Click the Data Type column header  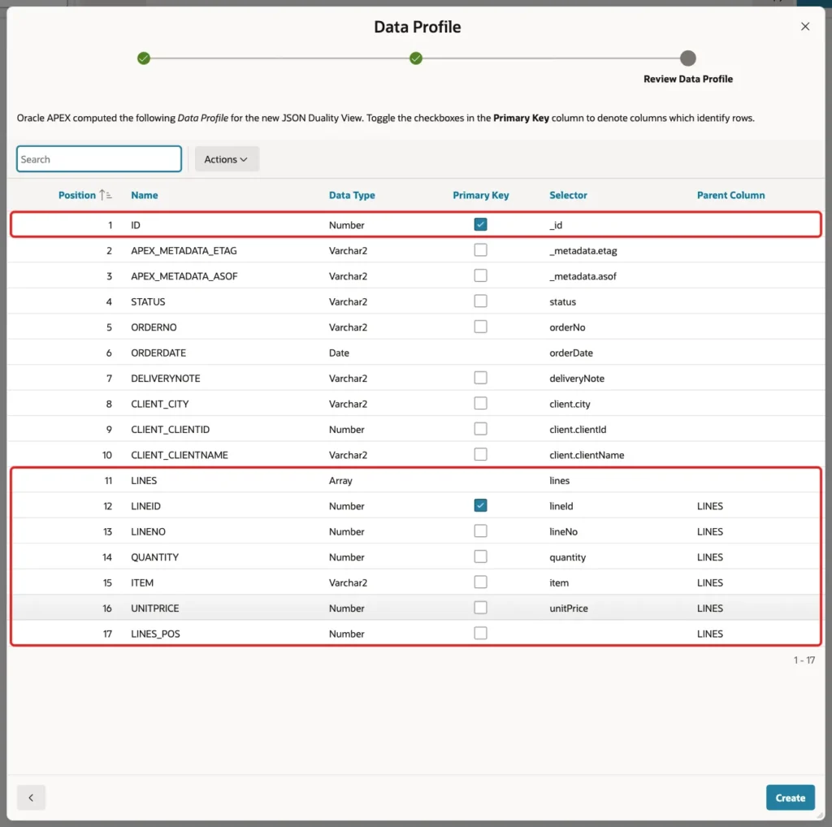point(352,195)
